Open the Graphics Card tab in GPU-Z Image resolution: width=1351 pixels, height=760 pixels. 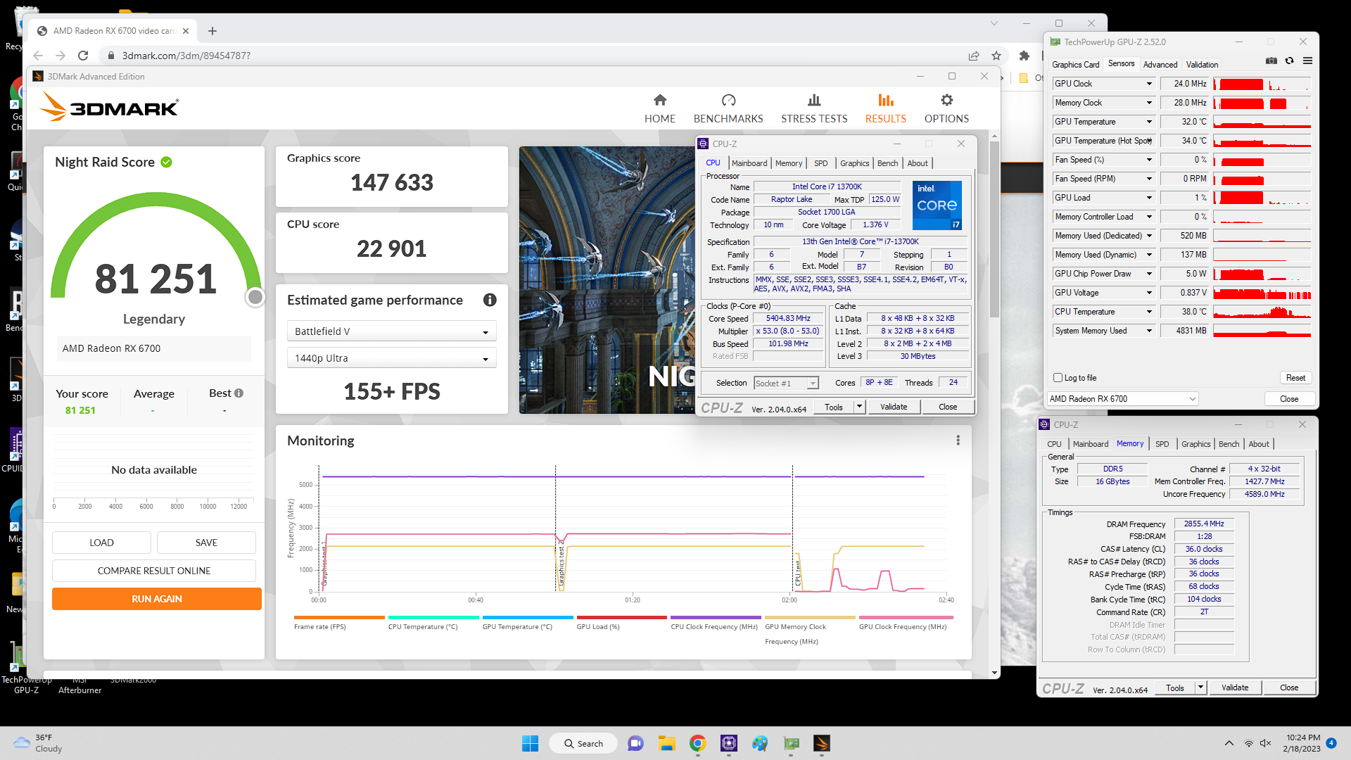tap(1075, 64)
